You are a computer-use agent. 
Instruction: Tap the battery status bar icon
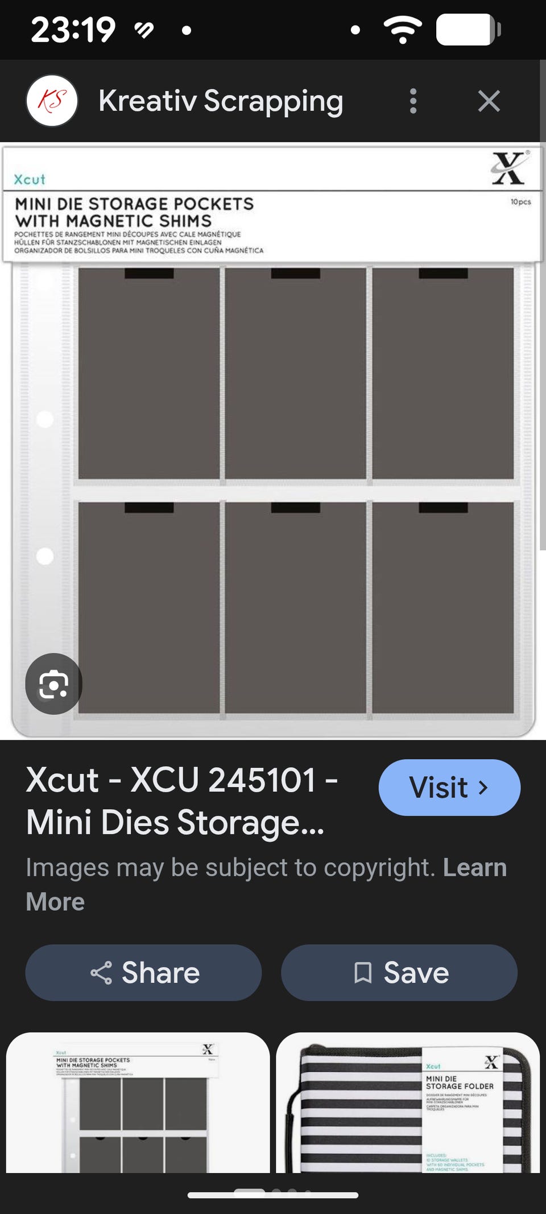pyautogui.click(x=469, y=29)
